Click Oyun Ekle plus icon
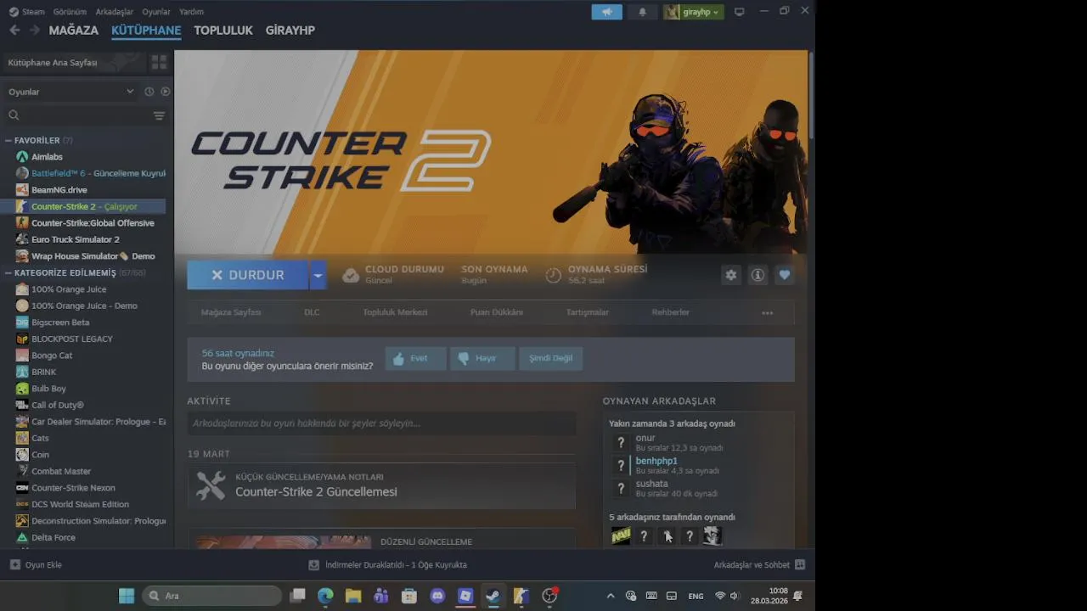The width and height of the screenshot is (1087, 611). click(15, 565)
